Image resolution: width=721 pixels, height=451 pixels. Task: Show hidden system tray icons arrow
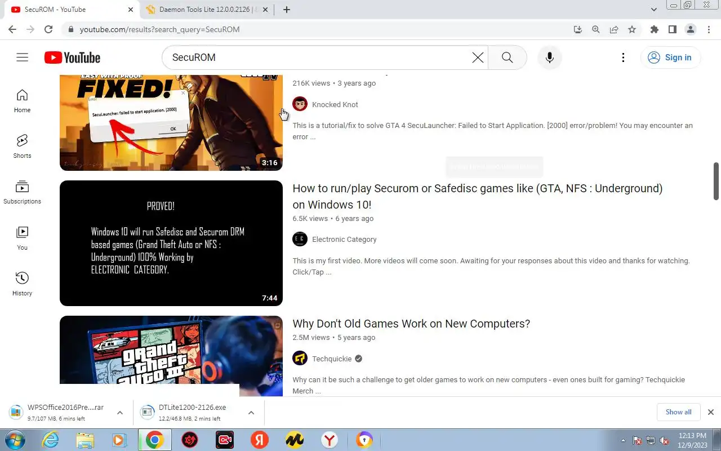623,440
